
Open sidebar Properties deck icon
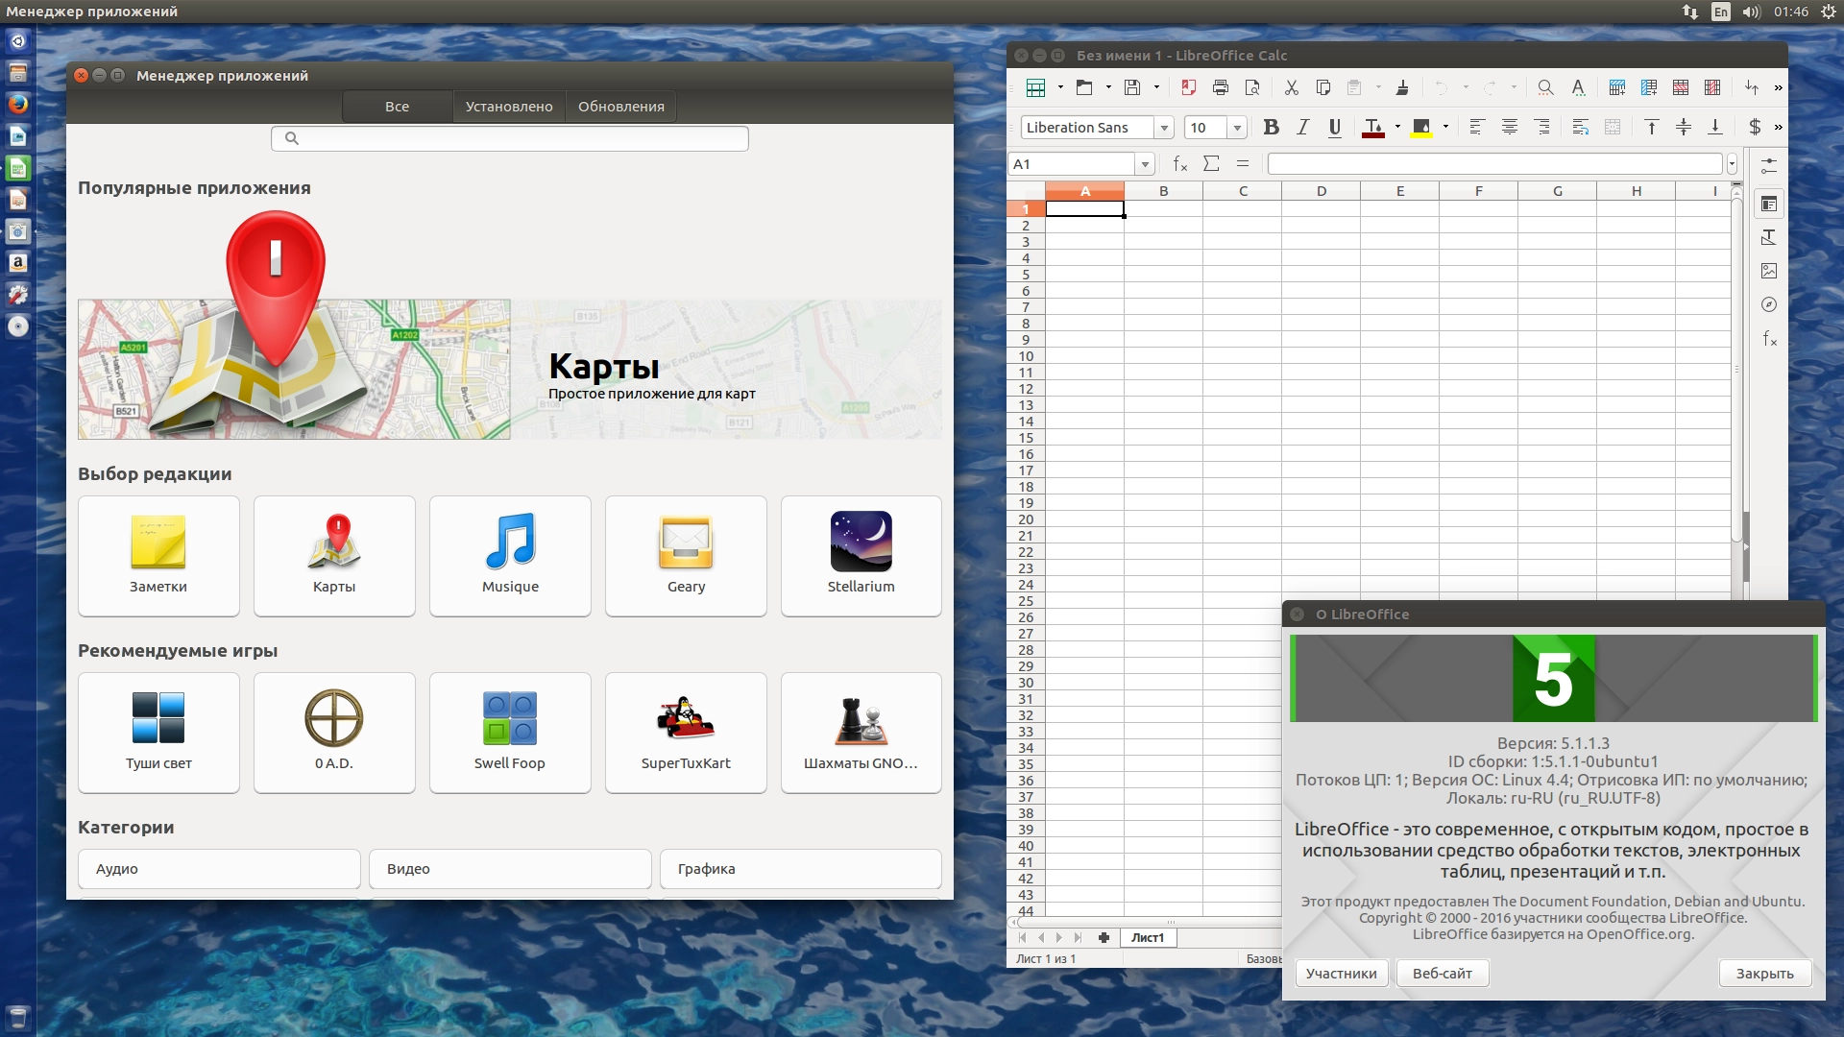click(x=1769, y=204)
